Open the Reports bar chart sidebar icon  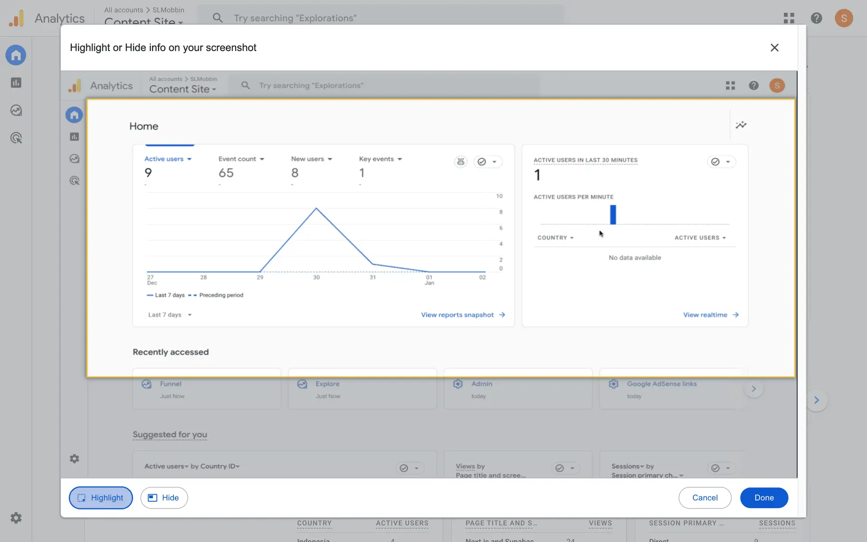(x=16, y=83)
